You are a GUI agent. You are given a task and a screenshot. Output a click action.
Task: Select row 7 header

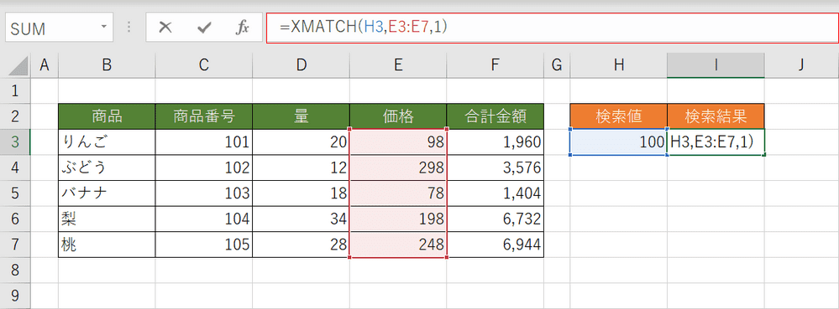pyautogui.click(x=15, y=245)
